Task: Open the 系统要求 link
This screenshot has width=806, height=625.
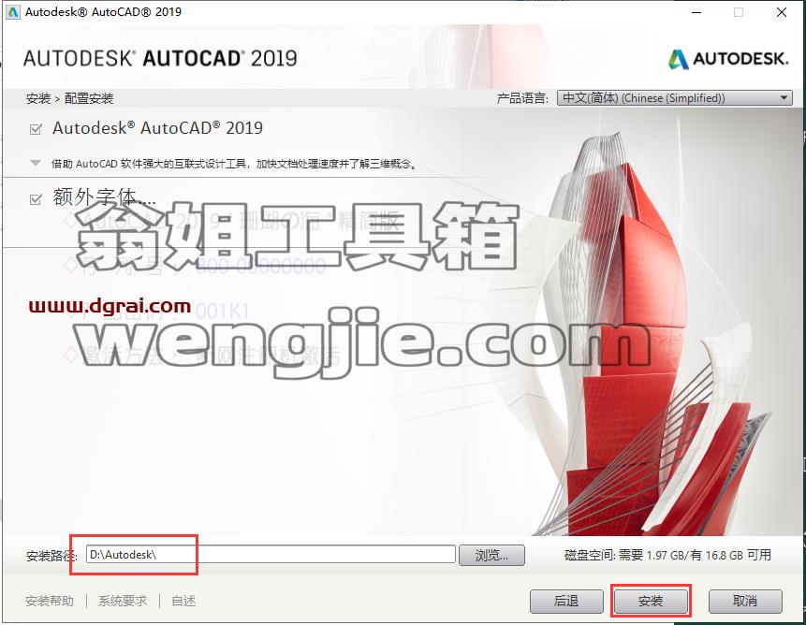Action: [123, 601]
